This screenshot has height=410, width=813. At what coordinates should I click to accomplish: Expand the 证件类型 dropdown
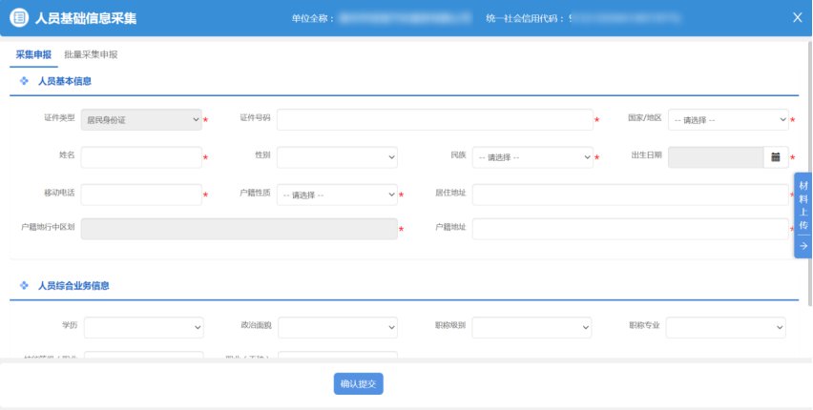(141, 119)
